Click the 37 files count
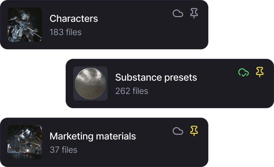The image size is (274, 167). [x=63, y=150]
